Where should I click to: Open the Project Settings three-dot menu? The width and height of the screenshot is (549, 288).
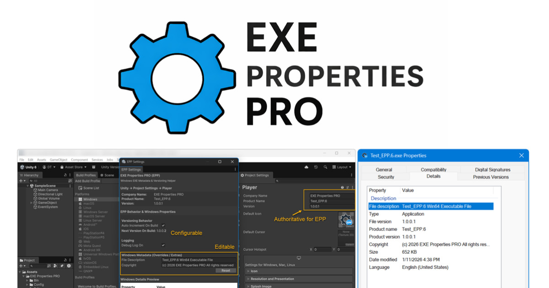352,175
